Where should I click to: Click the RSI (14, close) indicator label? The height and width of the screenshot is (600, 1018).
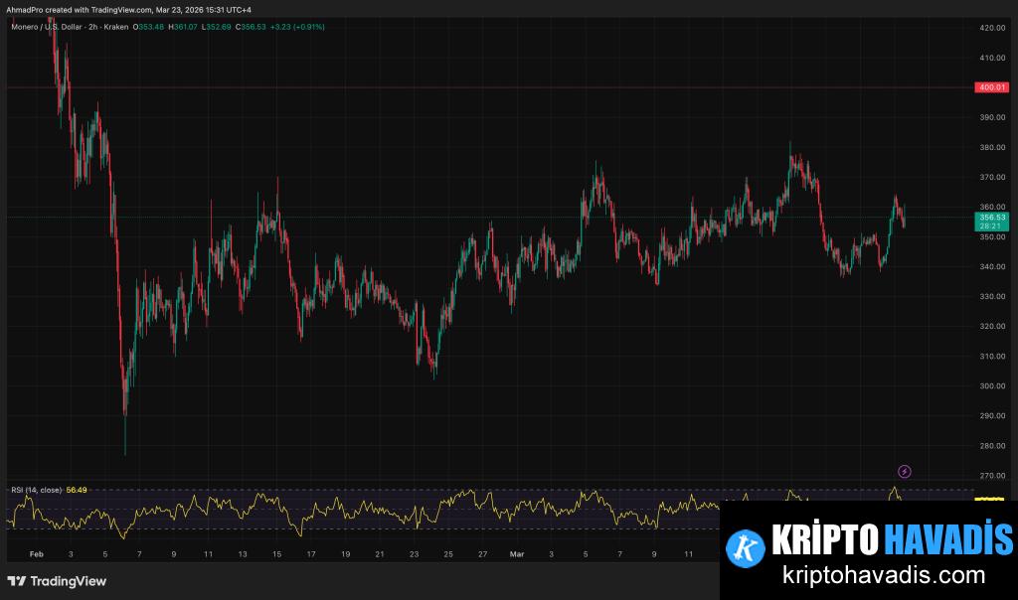tap(36, 489)
